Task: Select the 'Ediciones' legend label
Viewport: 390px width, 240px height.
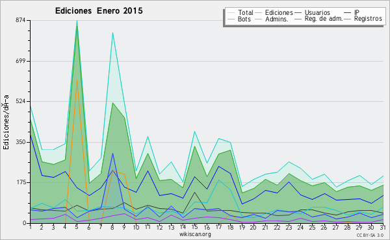Action: [279, 13]
